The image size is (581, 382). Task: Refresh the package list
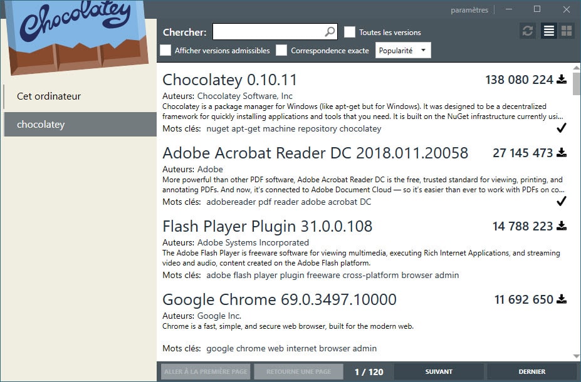(x=528, y=31)
